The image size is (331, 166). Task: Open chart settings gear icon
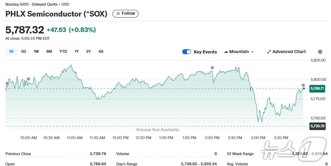click(320, 52)
